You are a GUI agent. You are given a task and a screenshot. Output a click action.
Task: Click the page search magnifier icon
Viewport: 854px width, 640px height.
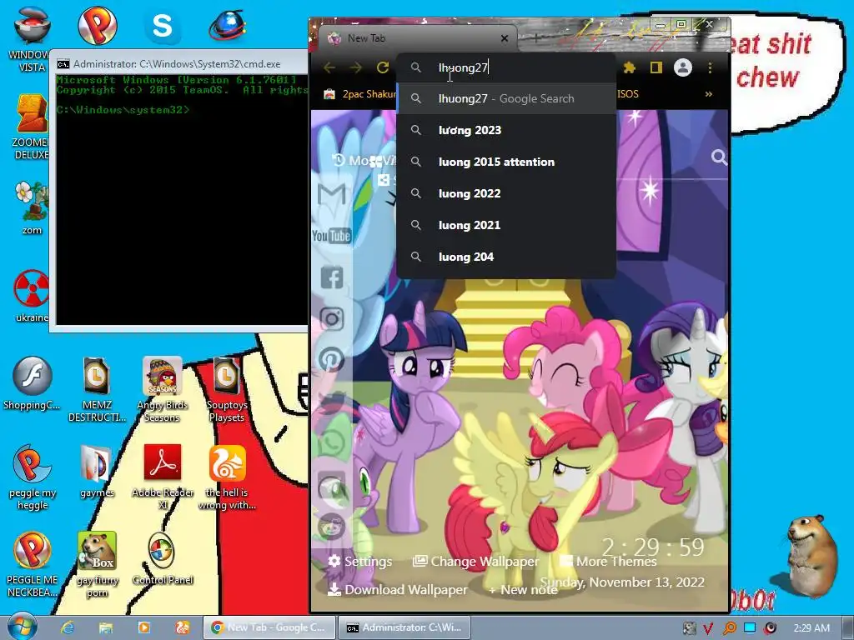(719, 157)
